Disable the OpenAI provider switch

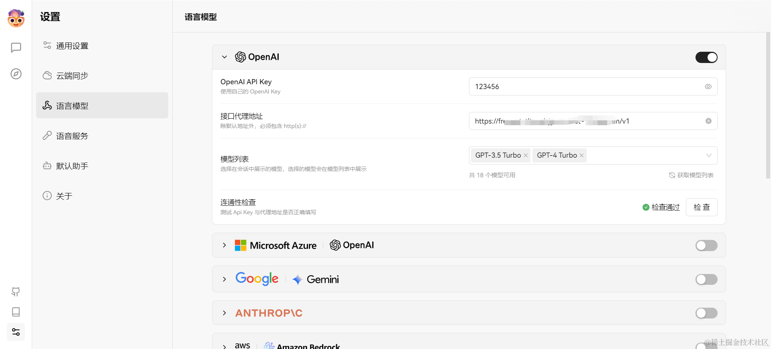[x=706, y=57]
